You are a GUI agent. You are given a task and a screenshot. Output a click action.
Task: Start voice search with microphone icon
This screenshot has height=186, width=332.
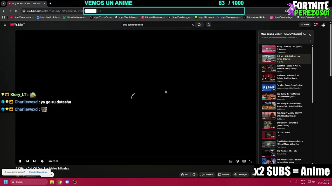pyautogui.click(x=209, y=25)
